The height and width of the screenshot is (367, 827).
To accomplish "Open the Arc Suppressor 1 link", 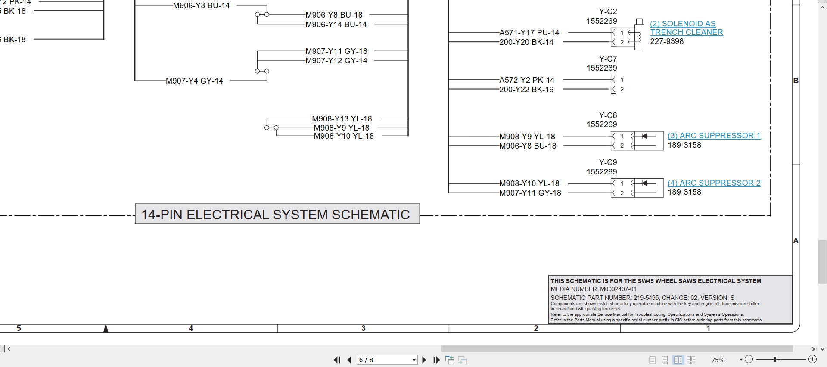I will pyautogui.click(x=714, y=136).
